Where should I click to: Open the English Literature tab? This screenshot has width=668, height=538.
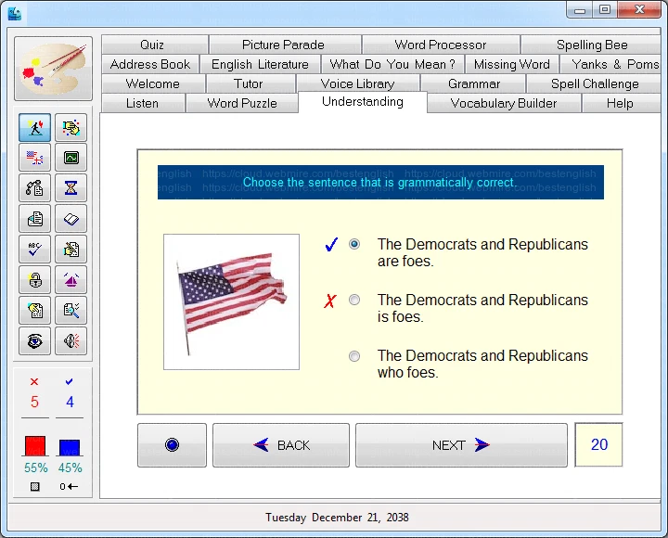click(x=260, y=64)
